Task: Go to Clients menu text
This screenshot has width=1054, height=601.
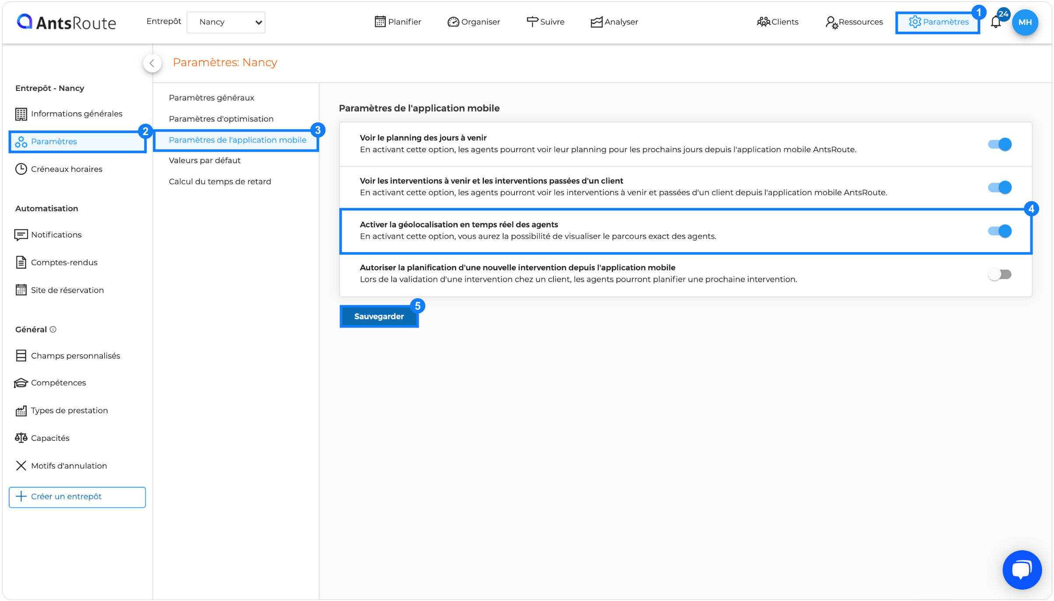Action: (x=785, y=22)
